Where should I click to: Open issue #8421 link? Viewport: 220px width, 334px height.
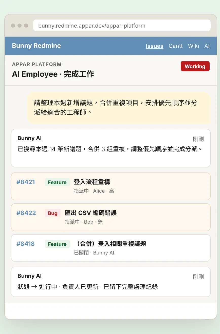(x=26, y=182)
